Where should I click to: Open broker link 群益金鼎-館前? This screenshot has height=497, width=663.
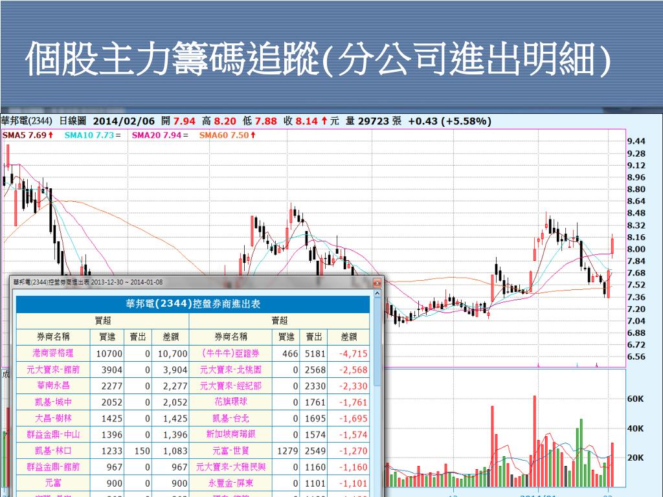coord(53,467)
